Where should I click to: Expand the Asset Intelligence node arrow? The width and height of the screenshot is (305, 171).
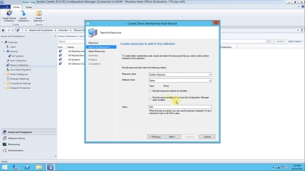point(4,74)
